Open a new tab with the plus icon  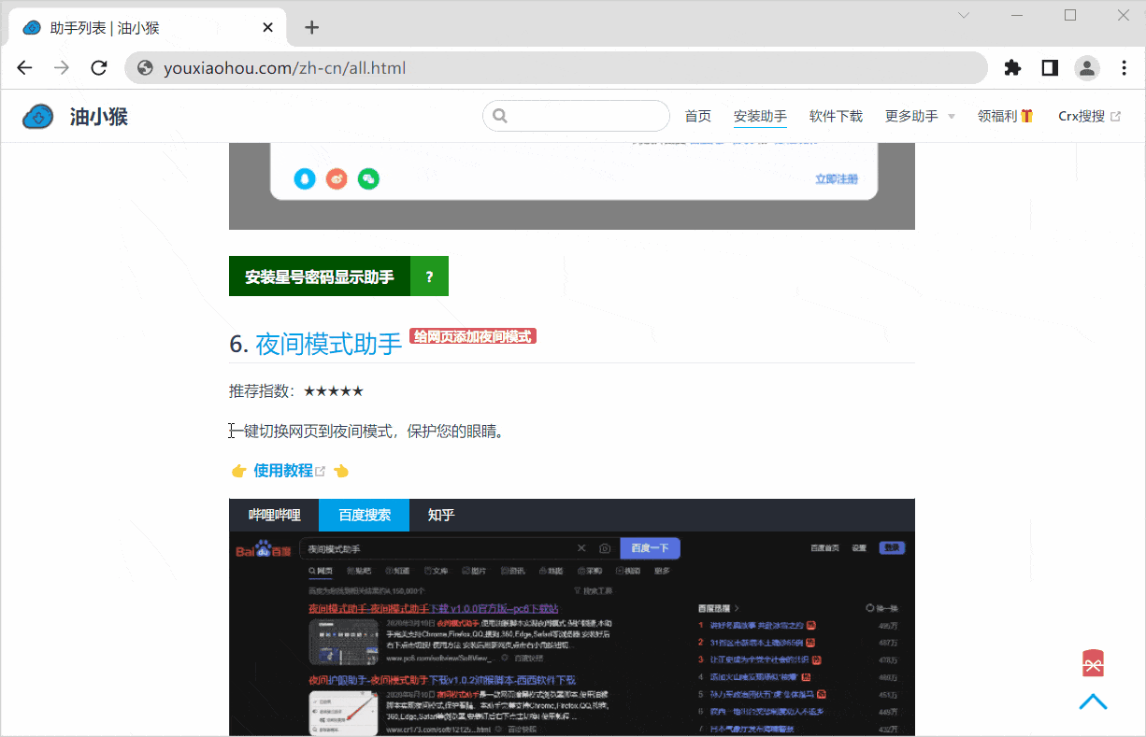[312, 28]
